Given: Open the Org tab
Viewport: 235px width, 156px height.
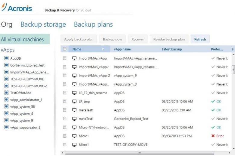Looking at the screenshot, I should 7,24.
